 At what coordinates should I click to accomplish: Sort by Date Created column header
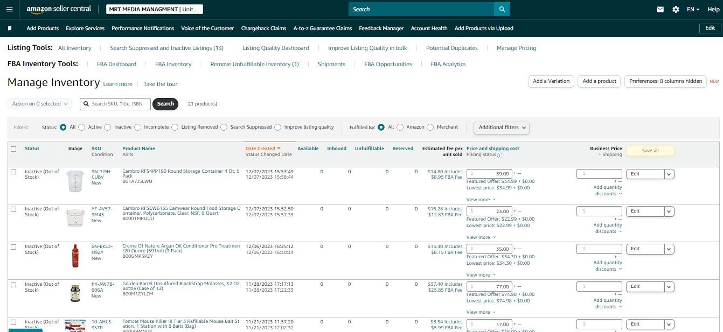pyautogui.click(x=263, y=149)
